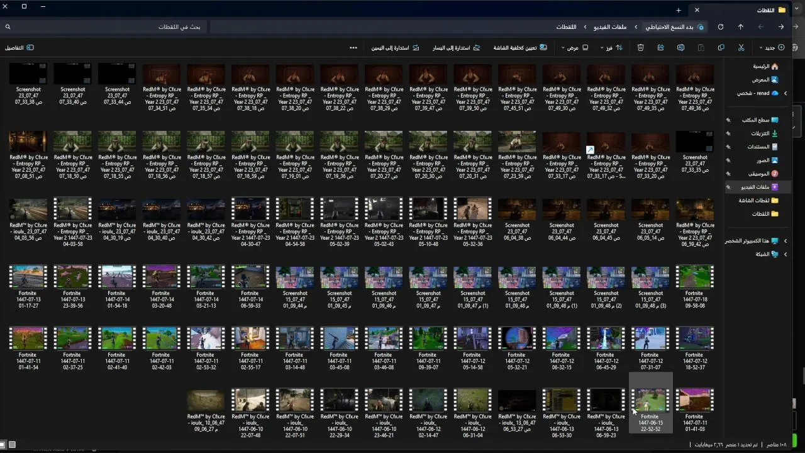
Task: Open Downloads (التنزيلات) in the sidebar
Action: click(x=764, y=133)
